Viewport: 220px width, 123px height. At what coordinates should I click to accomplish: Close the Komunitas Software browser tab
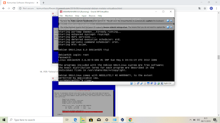coord(37,3)
